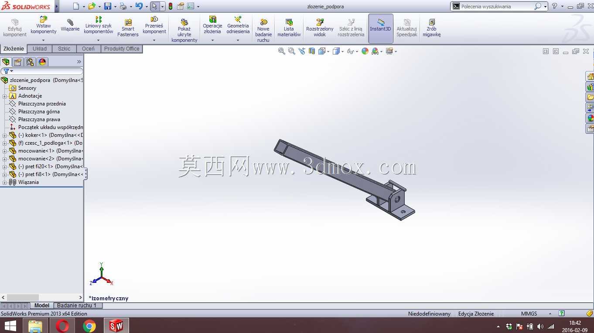594x333 pixels.
Task: Open the Appearances color ball pane tab
Action: (x=590, y=118)
